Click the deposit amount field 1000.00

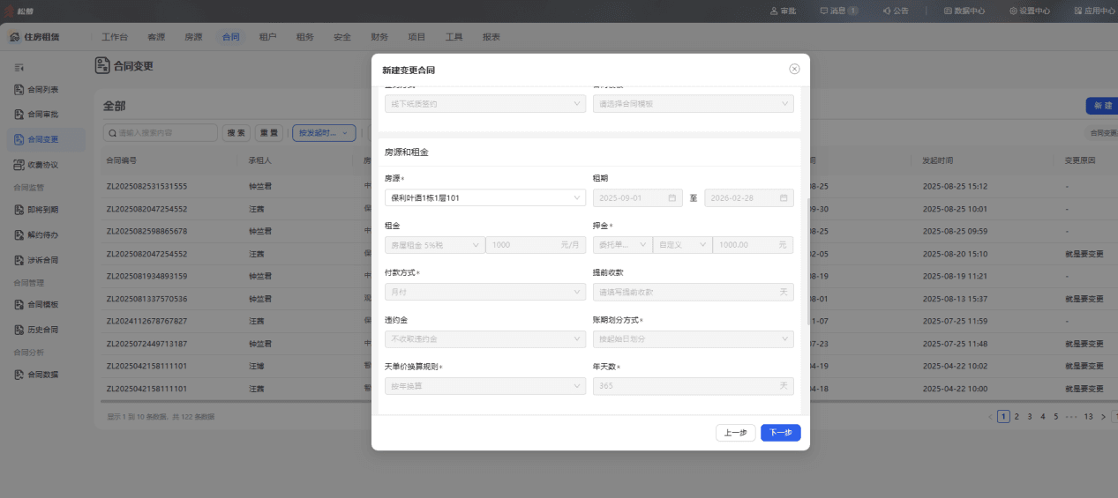click(x=753, y=245)
